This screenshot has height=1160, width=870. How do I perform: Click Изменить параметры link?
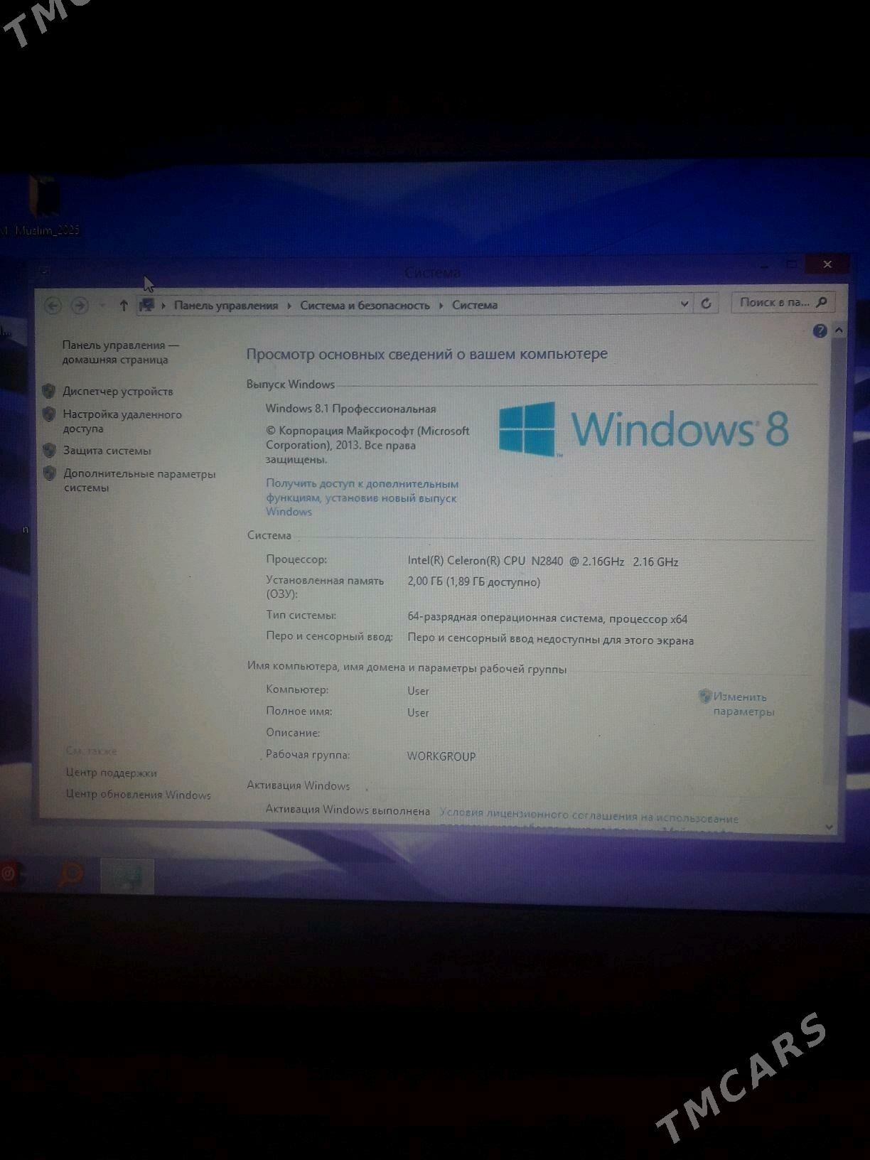pyautogui.click(x=740, y=704)
